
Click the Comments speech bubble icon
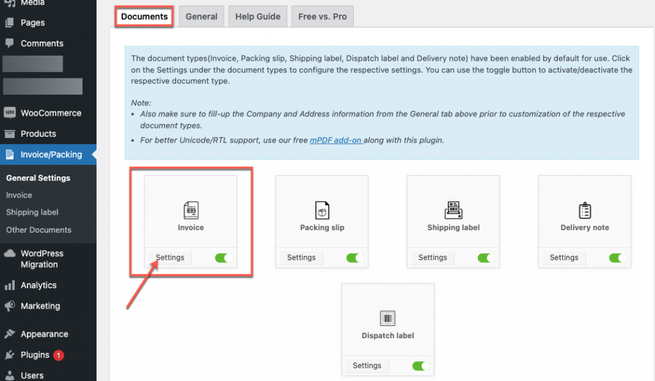[x=9, y=43]
